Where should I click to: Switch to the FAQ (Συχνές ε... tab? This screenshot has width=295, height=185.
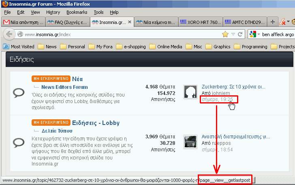click(68, 22)
